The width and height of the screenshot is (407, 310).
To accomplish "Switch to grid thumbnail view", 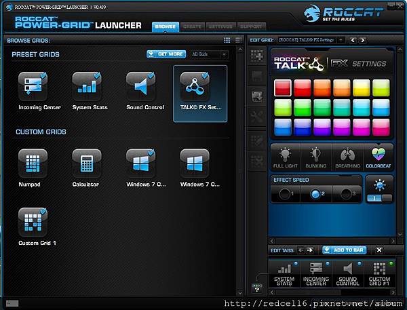I will click(x=227, y=40).
